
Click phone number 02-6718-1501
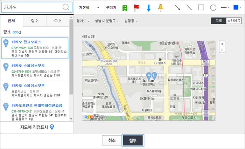21,72
